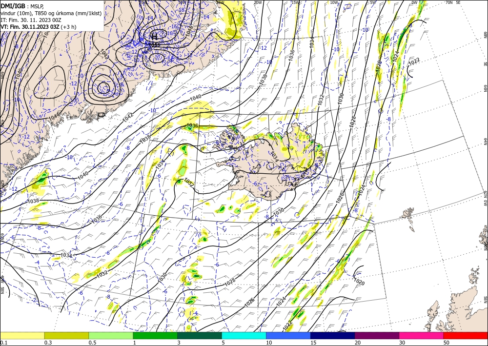Click the 1051 pressure label
Image resolution: width=488 pixels, height=346 pixels.
tap(154, 45)
